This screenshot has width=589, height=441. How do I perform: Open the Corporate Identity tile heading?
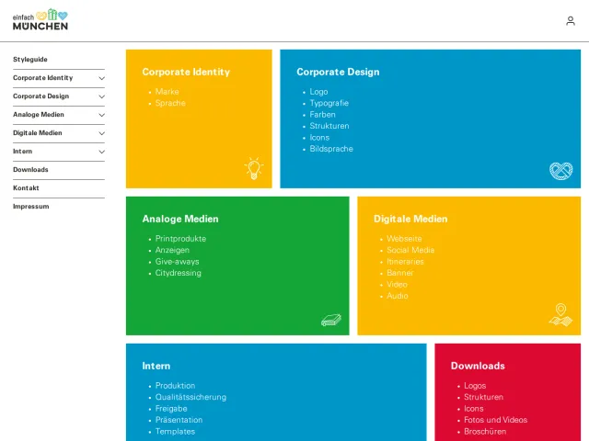(x=186, y=72)
